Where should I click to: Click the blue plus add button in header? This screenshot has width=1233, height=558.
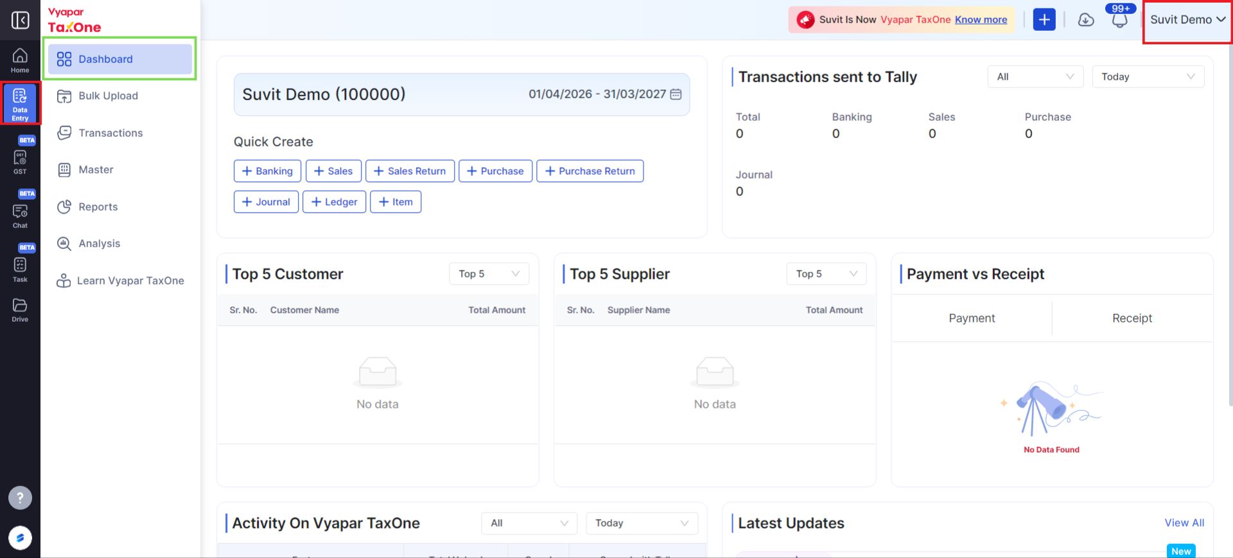[1044, 19]
